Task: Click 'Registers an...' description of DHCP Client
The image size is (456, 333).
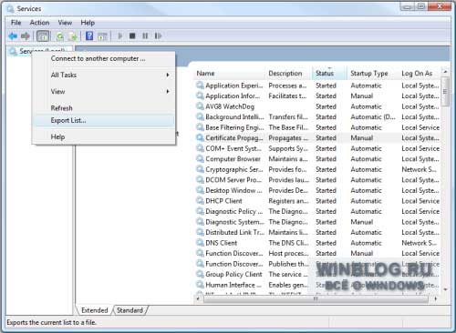Action: (x=288, y=201)
